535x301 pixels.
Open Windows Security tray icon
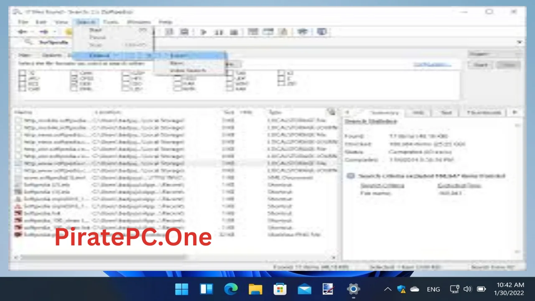pyautogui.click(x=401, y=289)
